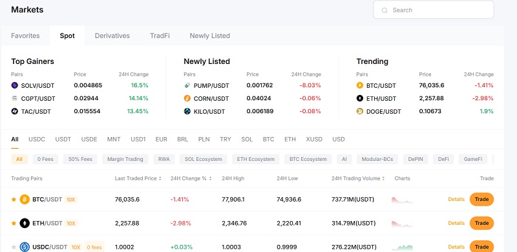The width and height of the screenshot is (517, 252).
Task: Open Details link for ETH/USDT
Action: click(x=456, y=224)
